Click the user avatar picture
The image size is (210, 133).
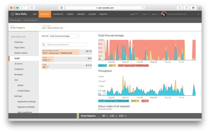pyautogui.click(x=164, y=14)
